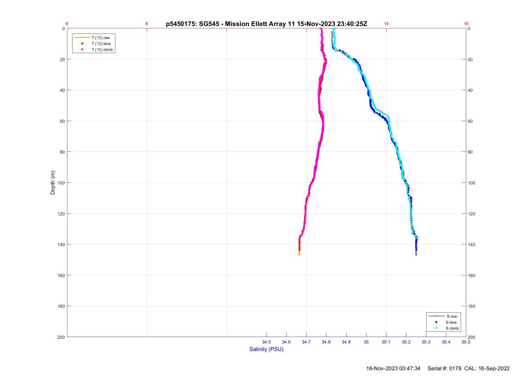Viewport: 515px width, 379px height.
Task: Click the 60 tick on the left depth axis
Action: coord(62,121)
